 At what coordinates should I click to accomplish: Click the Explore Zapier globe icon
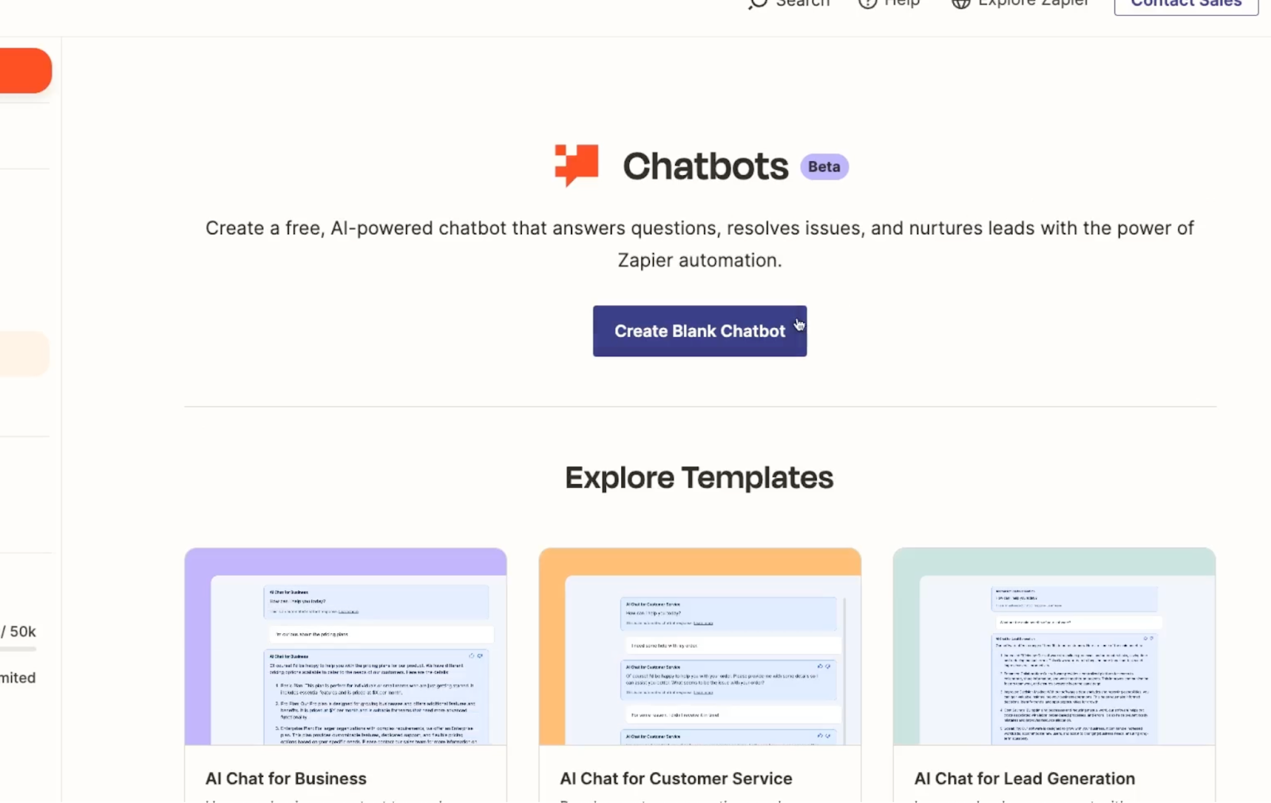coord(960,4)
